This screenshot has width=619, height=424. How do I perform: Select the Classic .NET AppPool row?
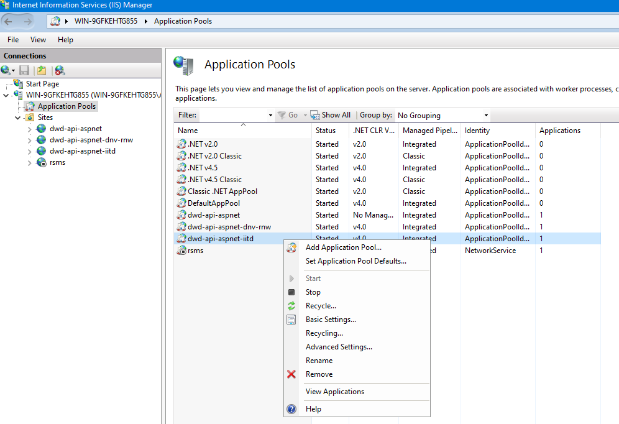(387, 191)
